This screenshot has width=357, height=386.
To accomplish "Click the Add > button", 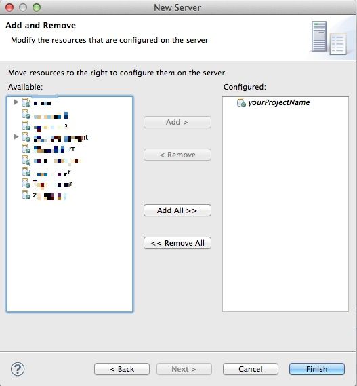I will tap(177, 122).
